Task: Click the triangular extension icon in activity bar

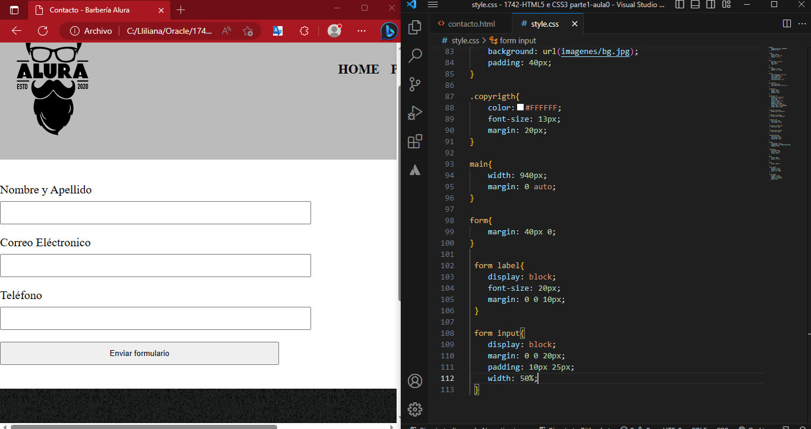Action: [415, 170]
